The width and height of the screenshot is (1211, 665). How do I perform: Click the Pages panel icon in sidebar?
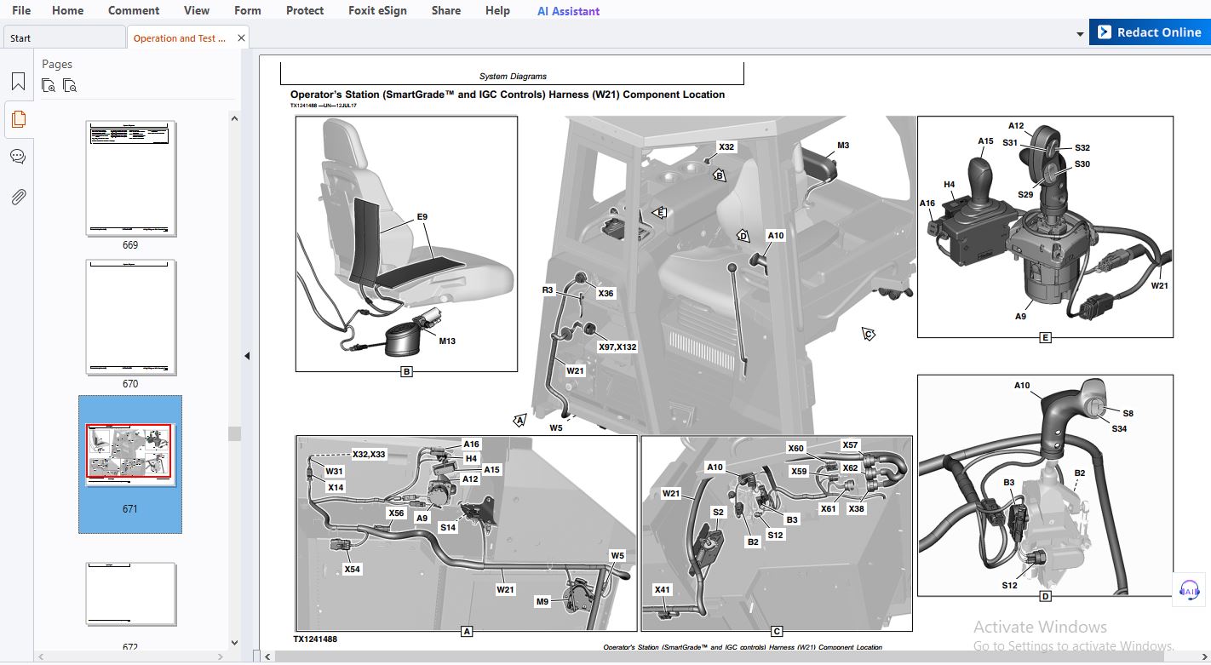coord(18,119)
